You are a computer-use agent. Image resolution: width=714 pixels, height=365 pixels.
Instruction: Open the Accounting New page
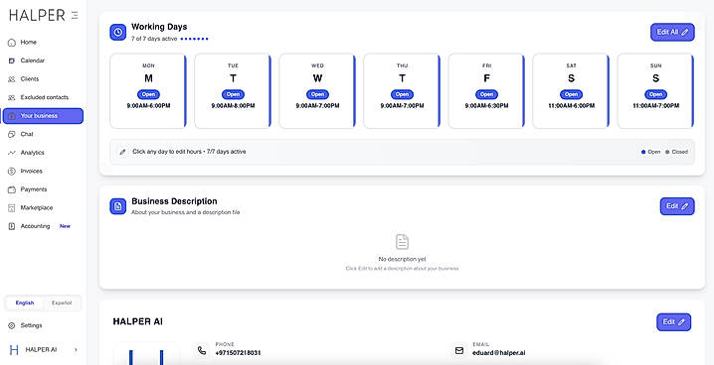pos(43,226)
